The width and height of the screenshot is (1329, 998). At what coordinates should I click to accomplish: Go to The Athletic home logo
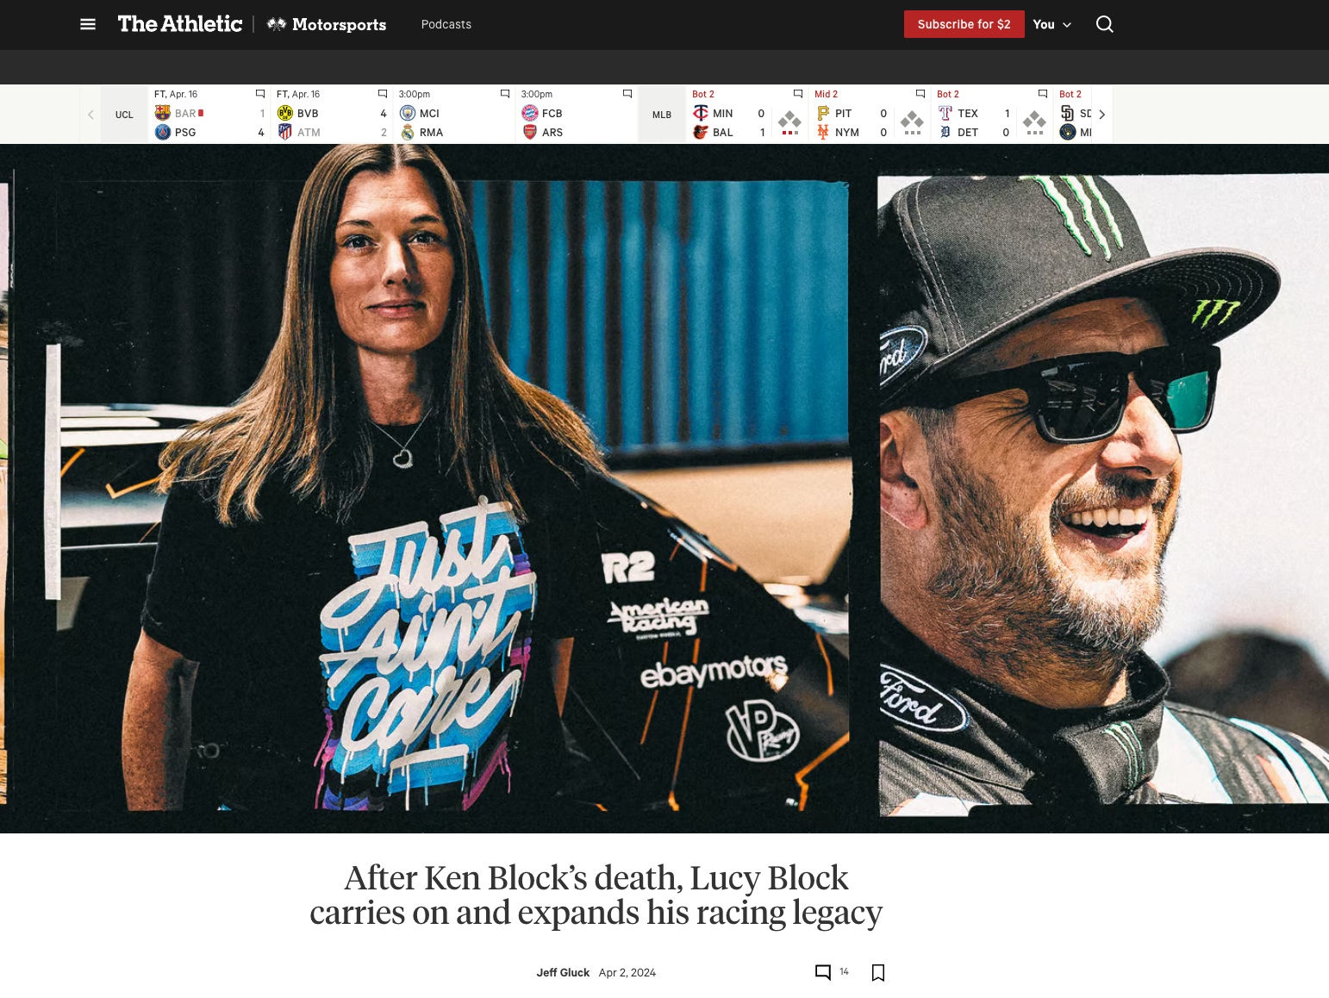click(x=180, y=24)
